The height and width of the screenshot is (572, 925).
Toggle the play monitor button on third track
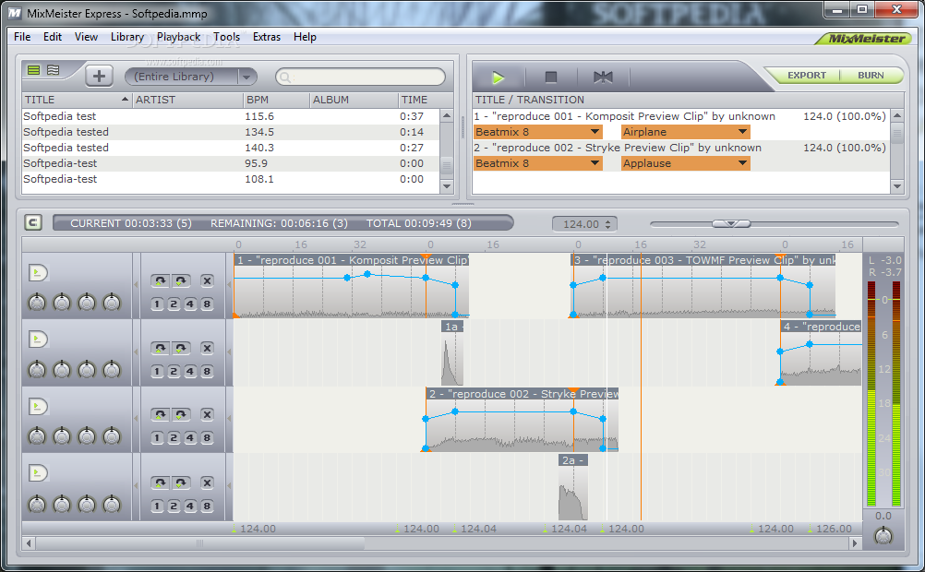[38, 406]
